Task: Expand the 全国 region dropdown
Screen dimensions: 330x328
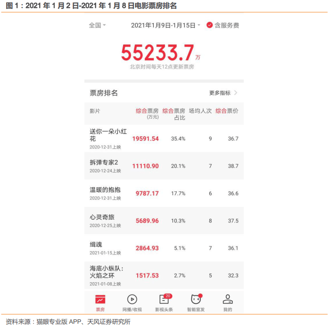Action: (x=97, y=25)
